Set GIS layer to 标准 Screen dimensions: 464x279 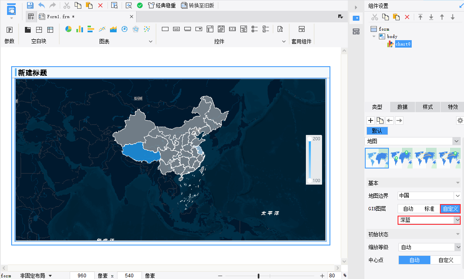point(429,209)
